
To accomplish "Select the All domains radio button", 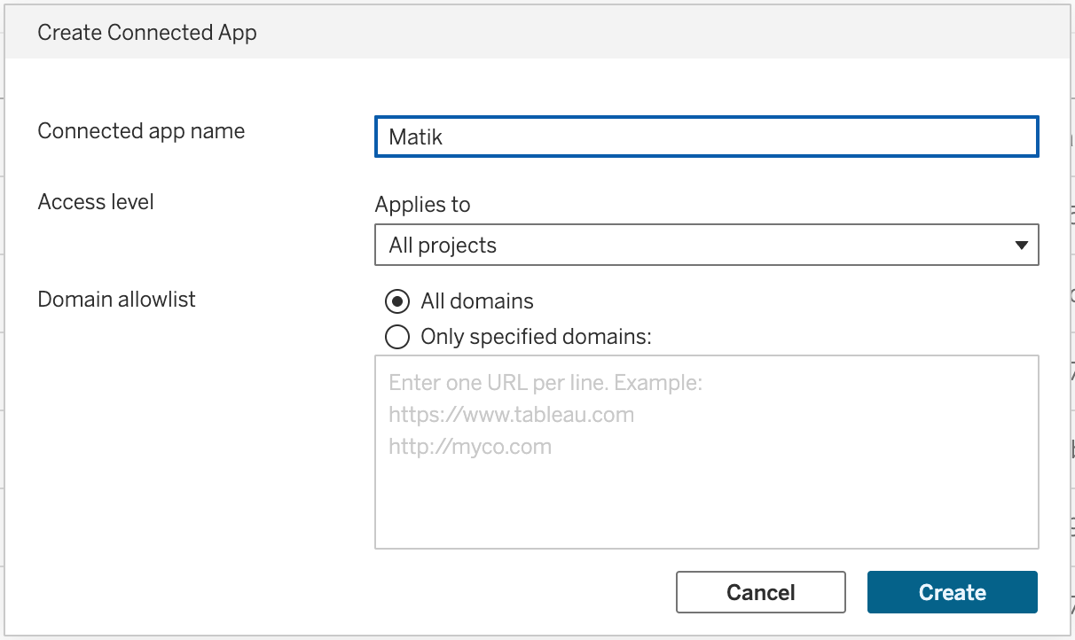I will [x=396, y=301].
